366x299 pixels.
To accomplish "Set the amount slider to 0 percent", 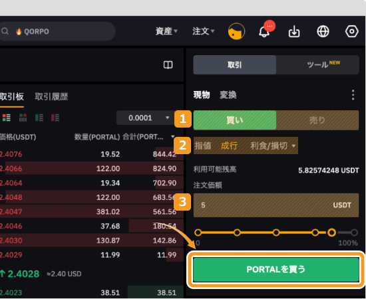I will pos(198,233).
